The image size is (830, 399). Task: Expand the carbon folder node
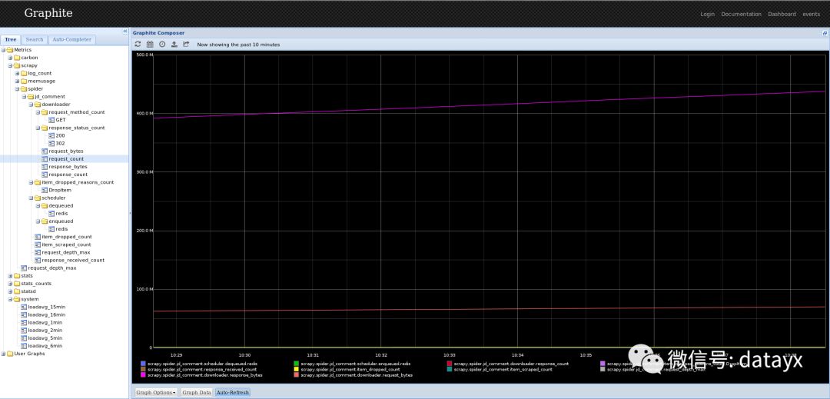pos(10,58)
